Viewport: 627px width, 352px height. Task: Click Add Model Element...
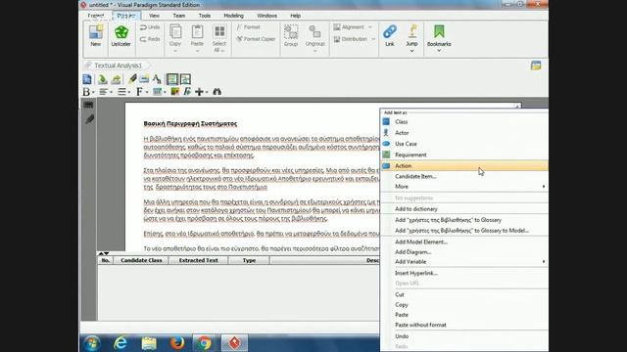tap(464, 242)
